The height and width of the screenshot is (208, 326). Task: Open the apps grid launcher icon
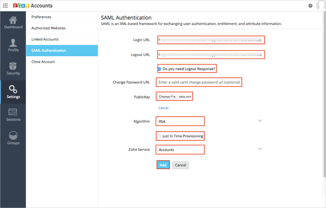click(5, 6)
